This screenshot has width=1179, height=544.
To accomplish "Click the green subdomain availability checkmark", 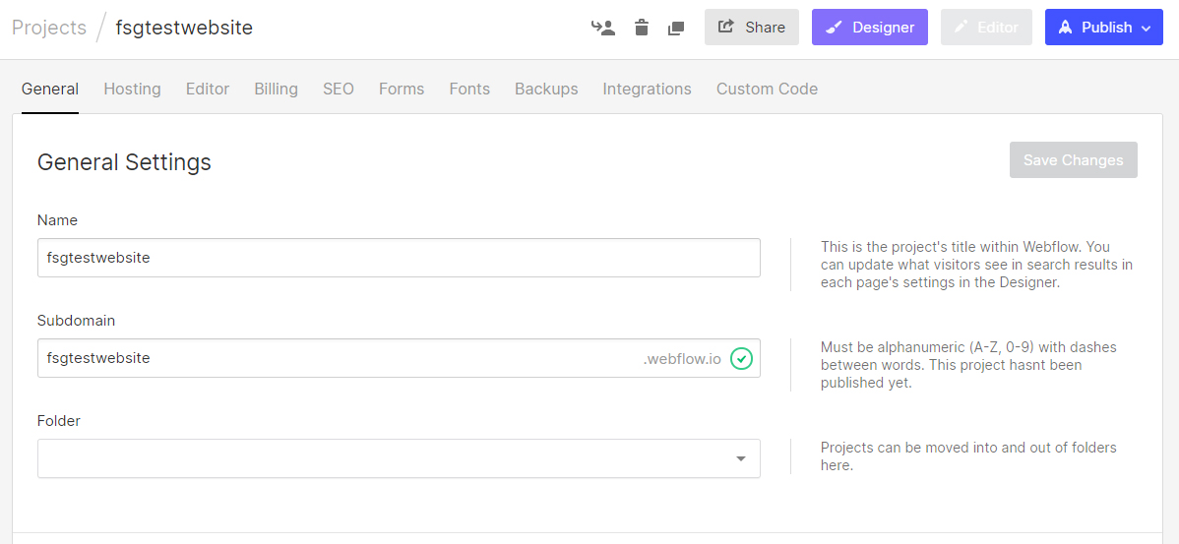I will [x=742, y=359].
